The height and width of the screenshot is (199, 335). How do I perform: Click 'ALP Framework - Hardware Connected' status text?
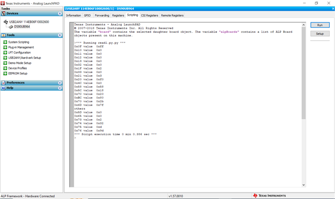click(x=28, y=196)
